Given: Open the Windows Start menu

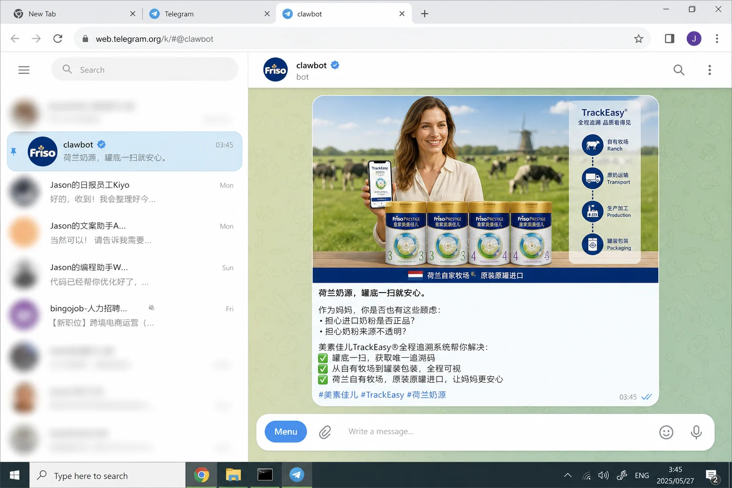Looking at the screenshot, I should coord(14,475).
